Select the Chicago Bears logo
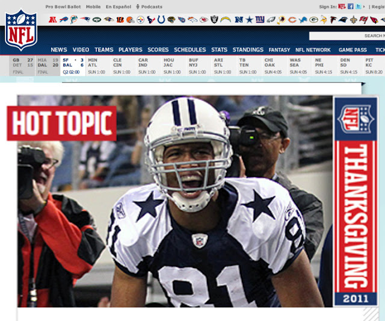The width and height of the screenshot is (385, 321). (x=292, y=20)
